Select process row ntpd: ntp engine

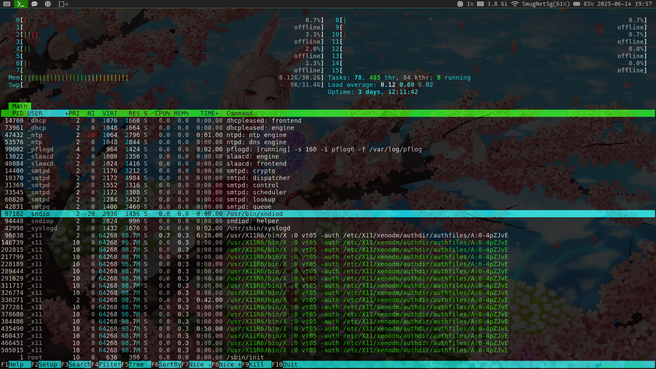[x=328, y=135]
